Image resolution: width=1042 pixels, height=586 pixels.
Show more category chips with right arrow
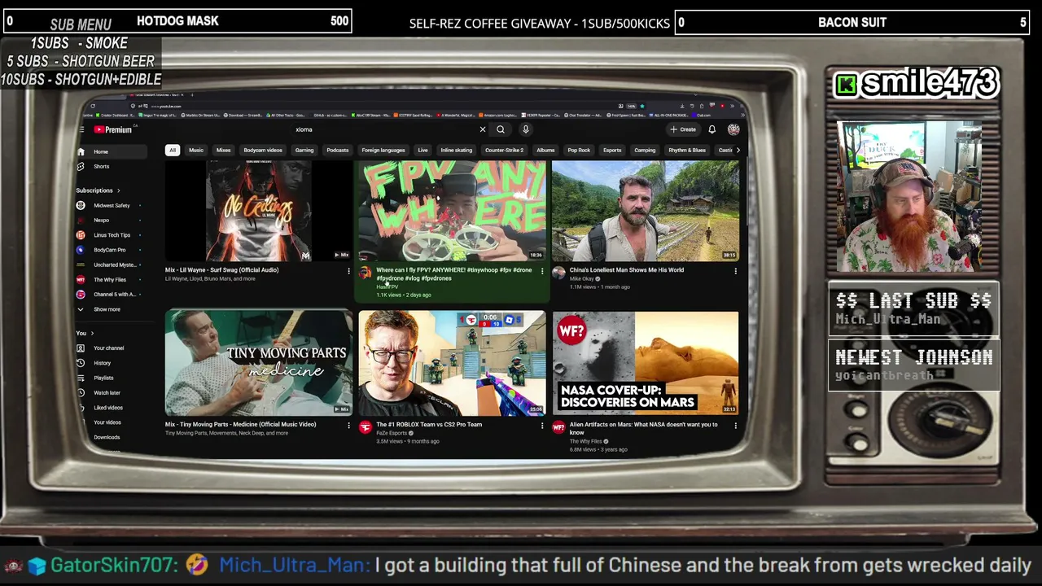[x=738, y=150]
